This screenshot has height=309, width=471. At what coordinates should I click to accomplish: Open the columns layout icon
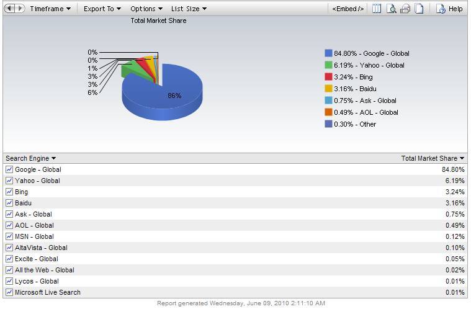[x=377, y=9]
